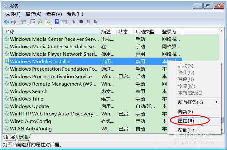The width and height of the screenshot is (227, 150).
Task: Click gear icon beside WLAN AutoConfig
Action: tap(7, 129)
